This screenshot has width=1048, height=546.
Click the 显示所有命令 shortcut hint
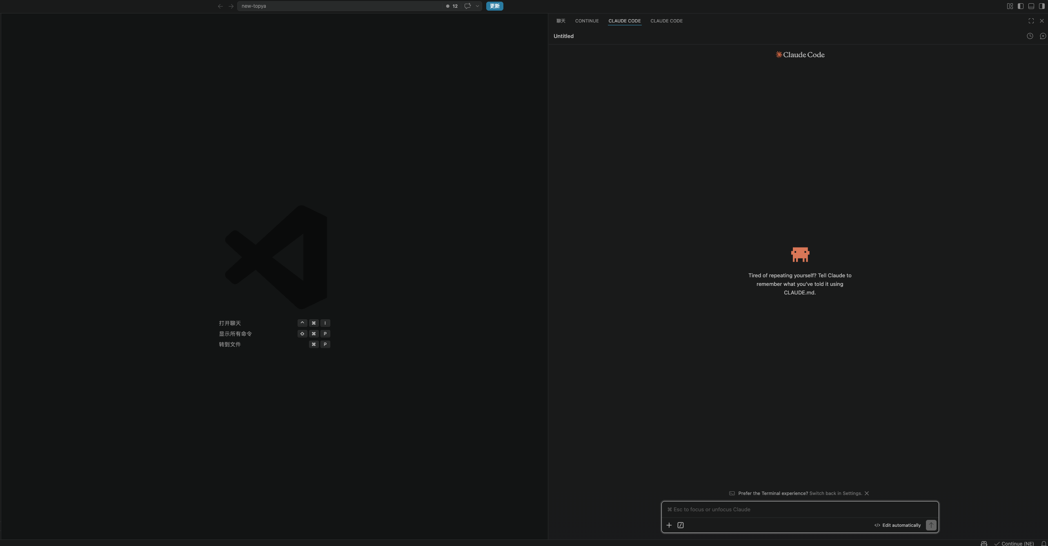tap(236, 334)
